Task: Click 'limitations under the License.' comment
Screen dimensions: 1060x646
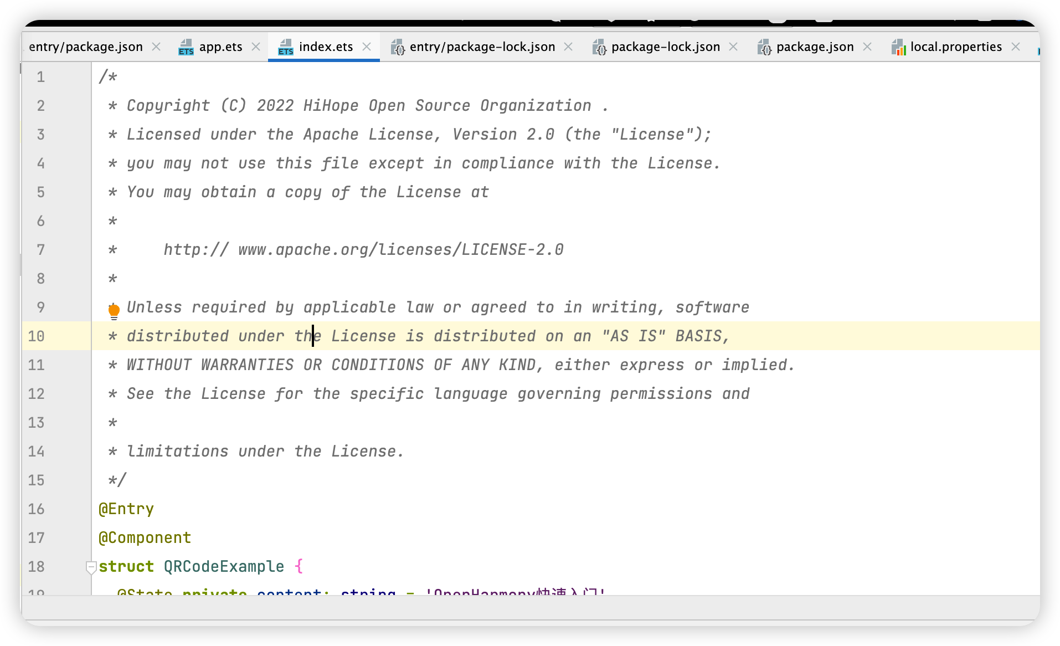Action: click(265, 452)
